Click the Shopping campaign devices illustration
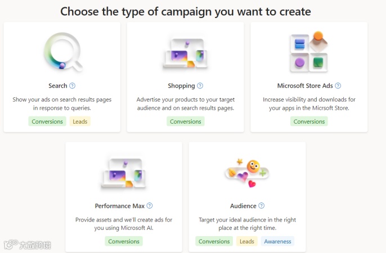386x253 pixels. tap(185, 54)
